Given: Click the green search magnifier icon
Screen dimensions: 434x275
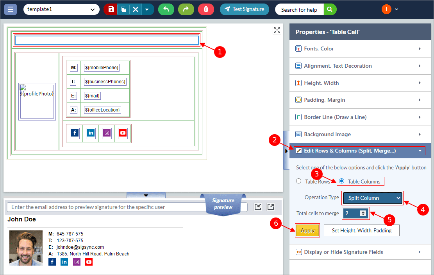Looking at the screenshot, I should point(330,9).
